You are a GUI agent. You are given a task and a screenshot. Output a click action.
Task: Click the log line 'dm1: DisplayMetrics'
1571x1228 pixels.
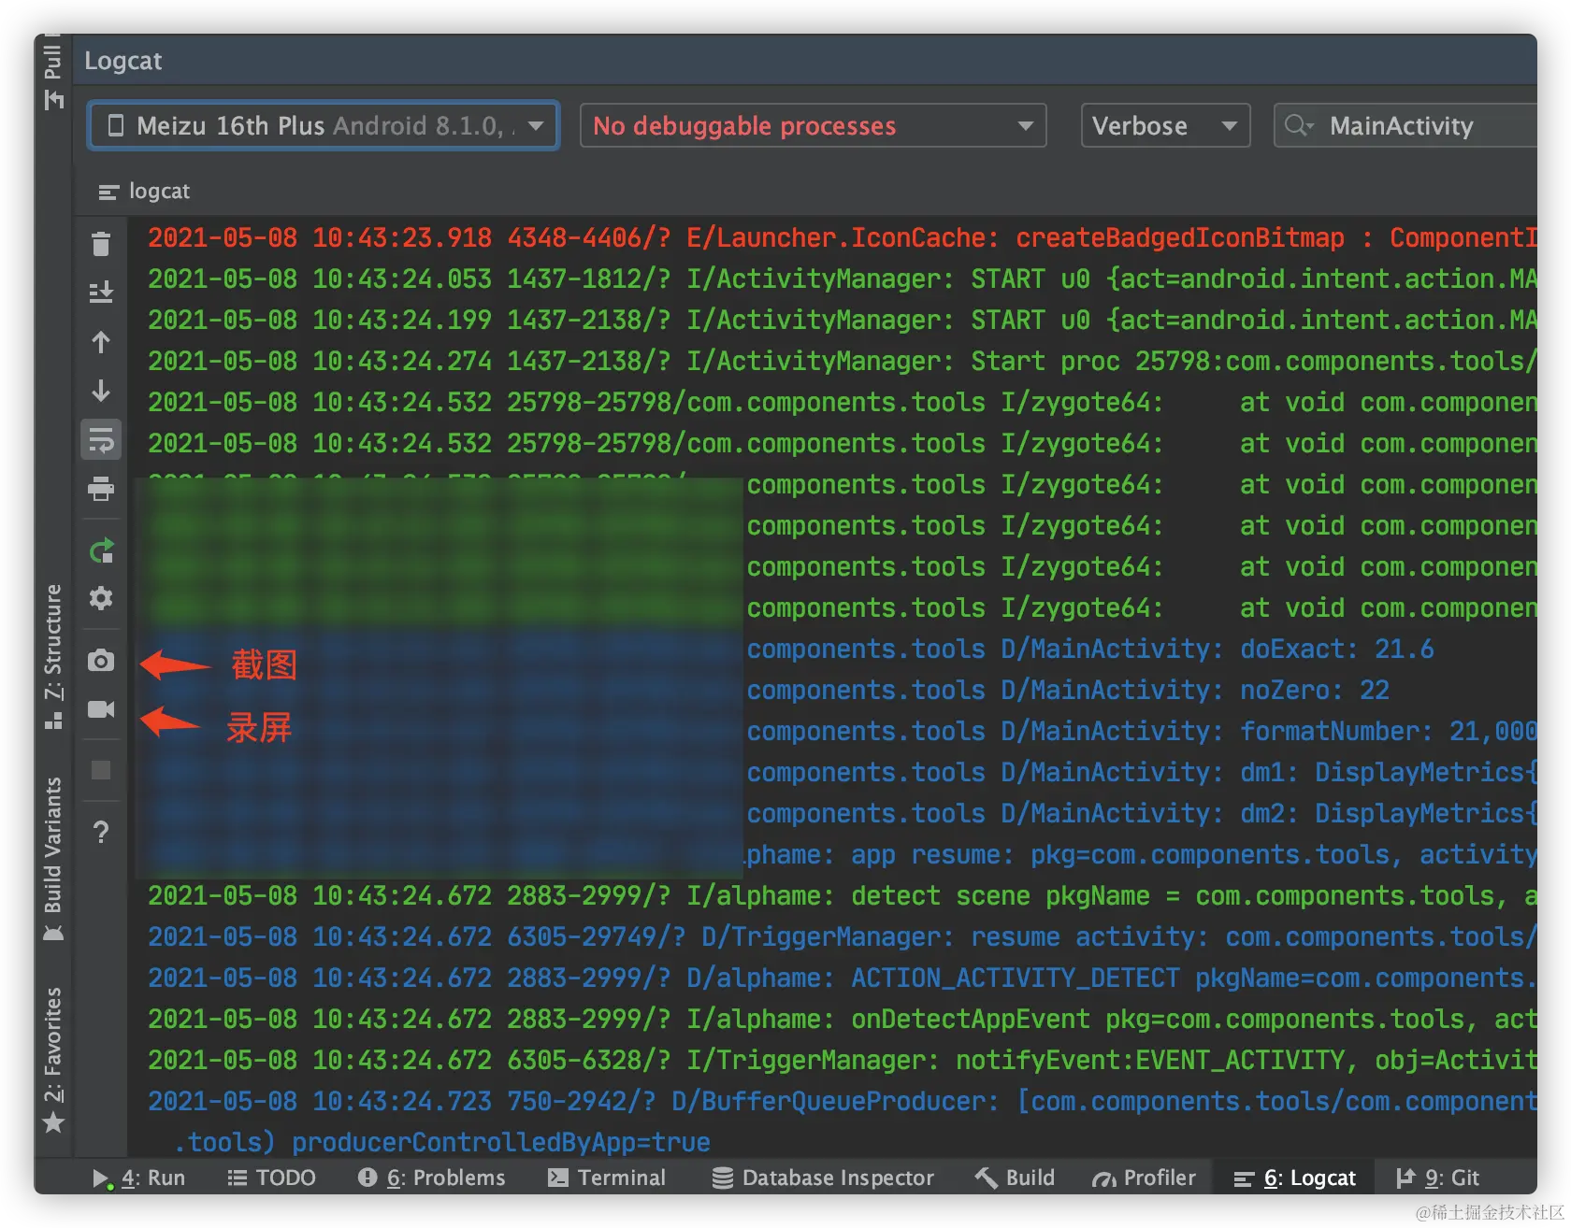click(1141, 772)
